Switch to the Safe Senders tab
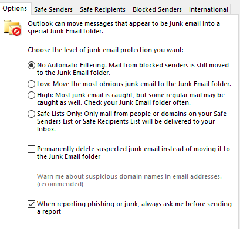The image size is (240, 229). point(53,9)
